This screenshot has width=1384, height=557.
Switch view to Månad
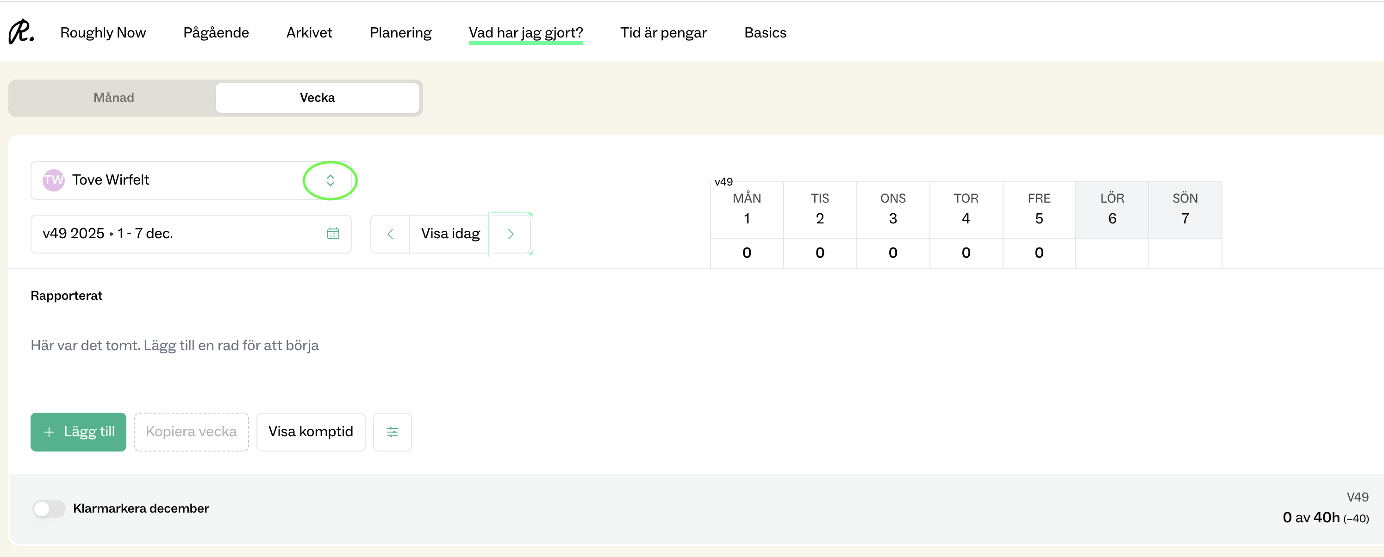pyautogui.click(x=113, y=98)
